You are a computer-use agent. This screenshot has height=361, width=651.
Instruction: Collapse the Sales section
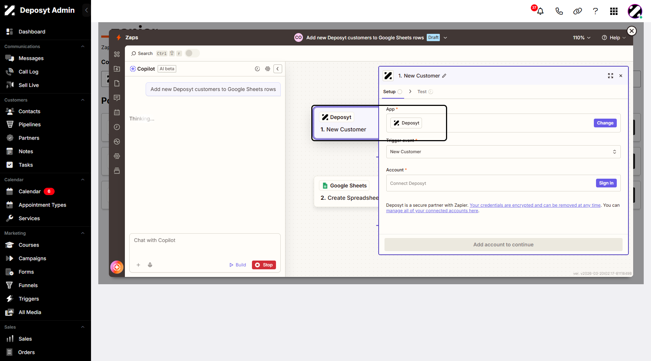coord(83,327)
